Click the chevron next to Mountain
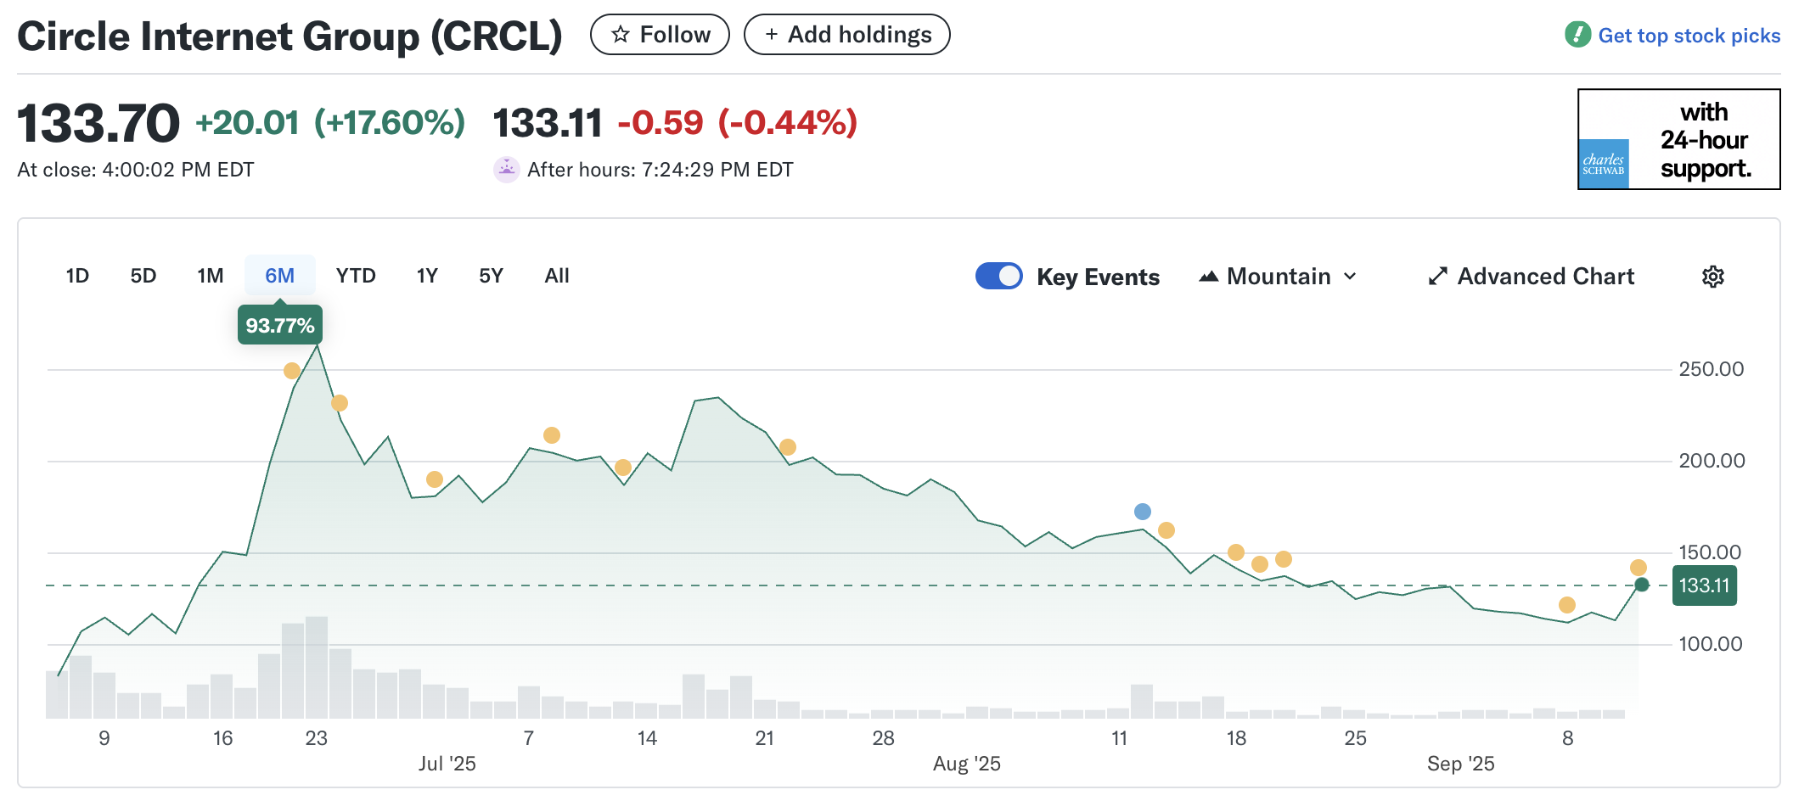 1351,277
